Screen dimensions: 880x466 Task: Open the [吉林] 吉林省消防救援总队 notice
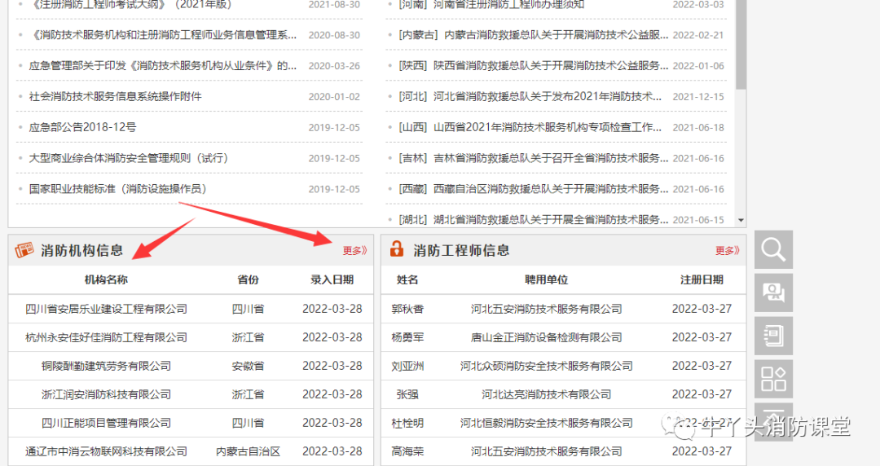[x=533, y=158]
